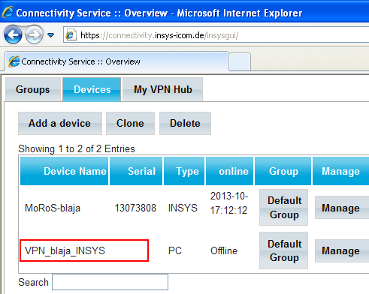
Task: Click the Clone button
Action: [x=130, y=123]
